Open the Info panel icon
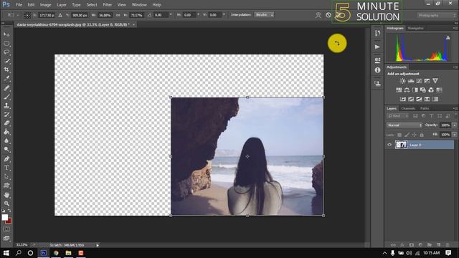459x258 pixels. pyautogui.click(x=377, y=70)
